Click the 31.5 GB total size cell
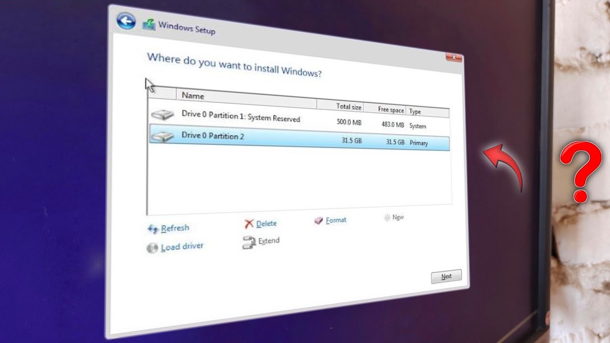Screen dimensions: 610x343 pyautogui.click(x=352, y=141)
